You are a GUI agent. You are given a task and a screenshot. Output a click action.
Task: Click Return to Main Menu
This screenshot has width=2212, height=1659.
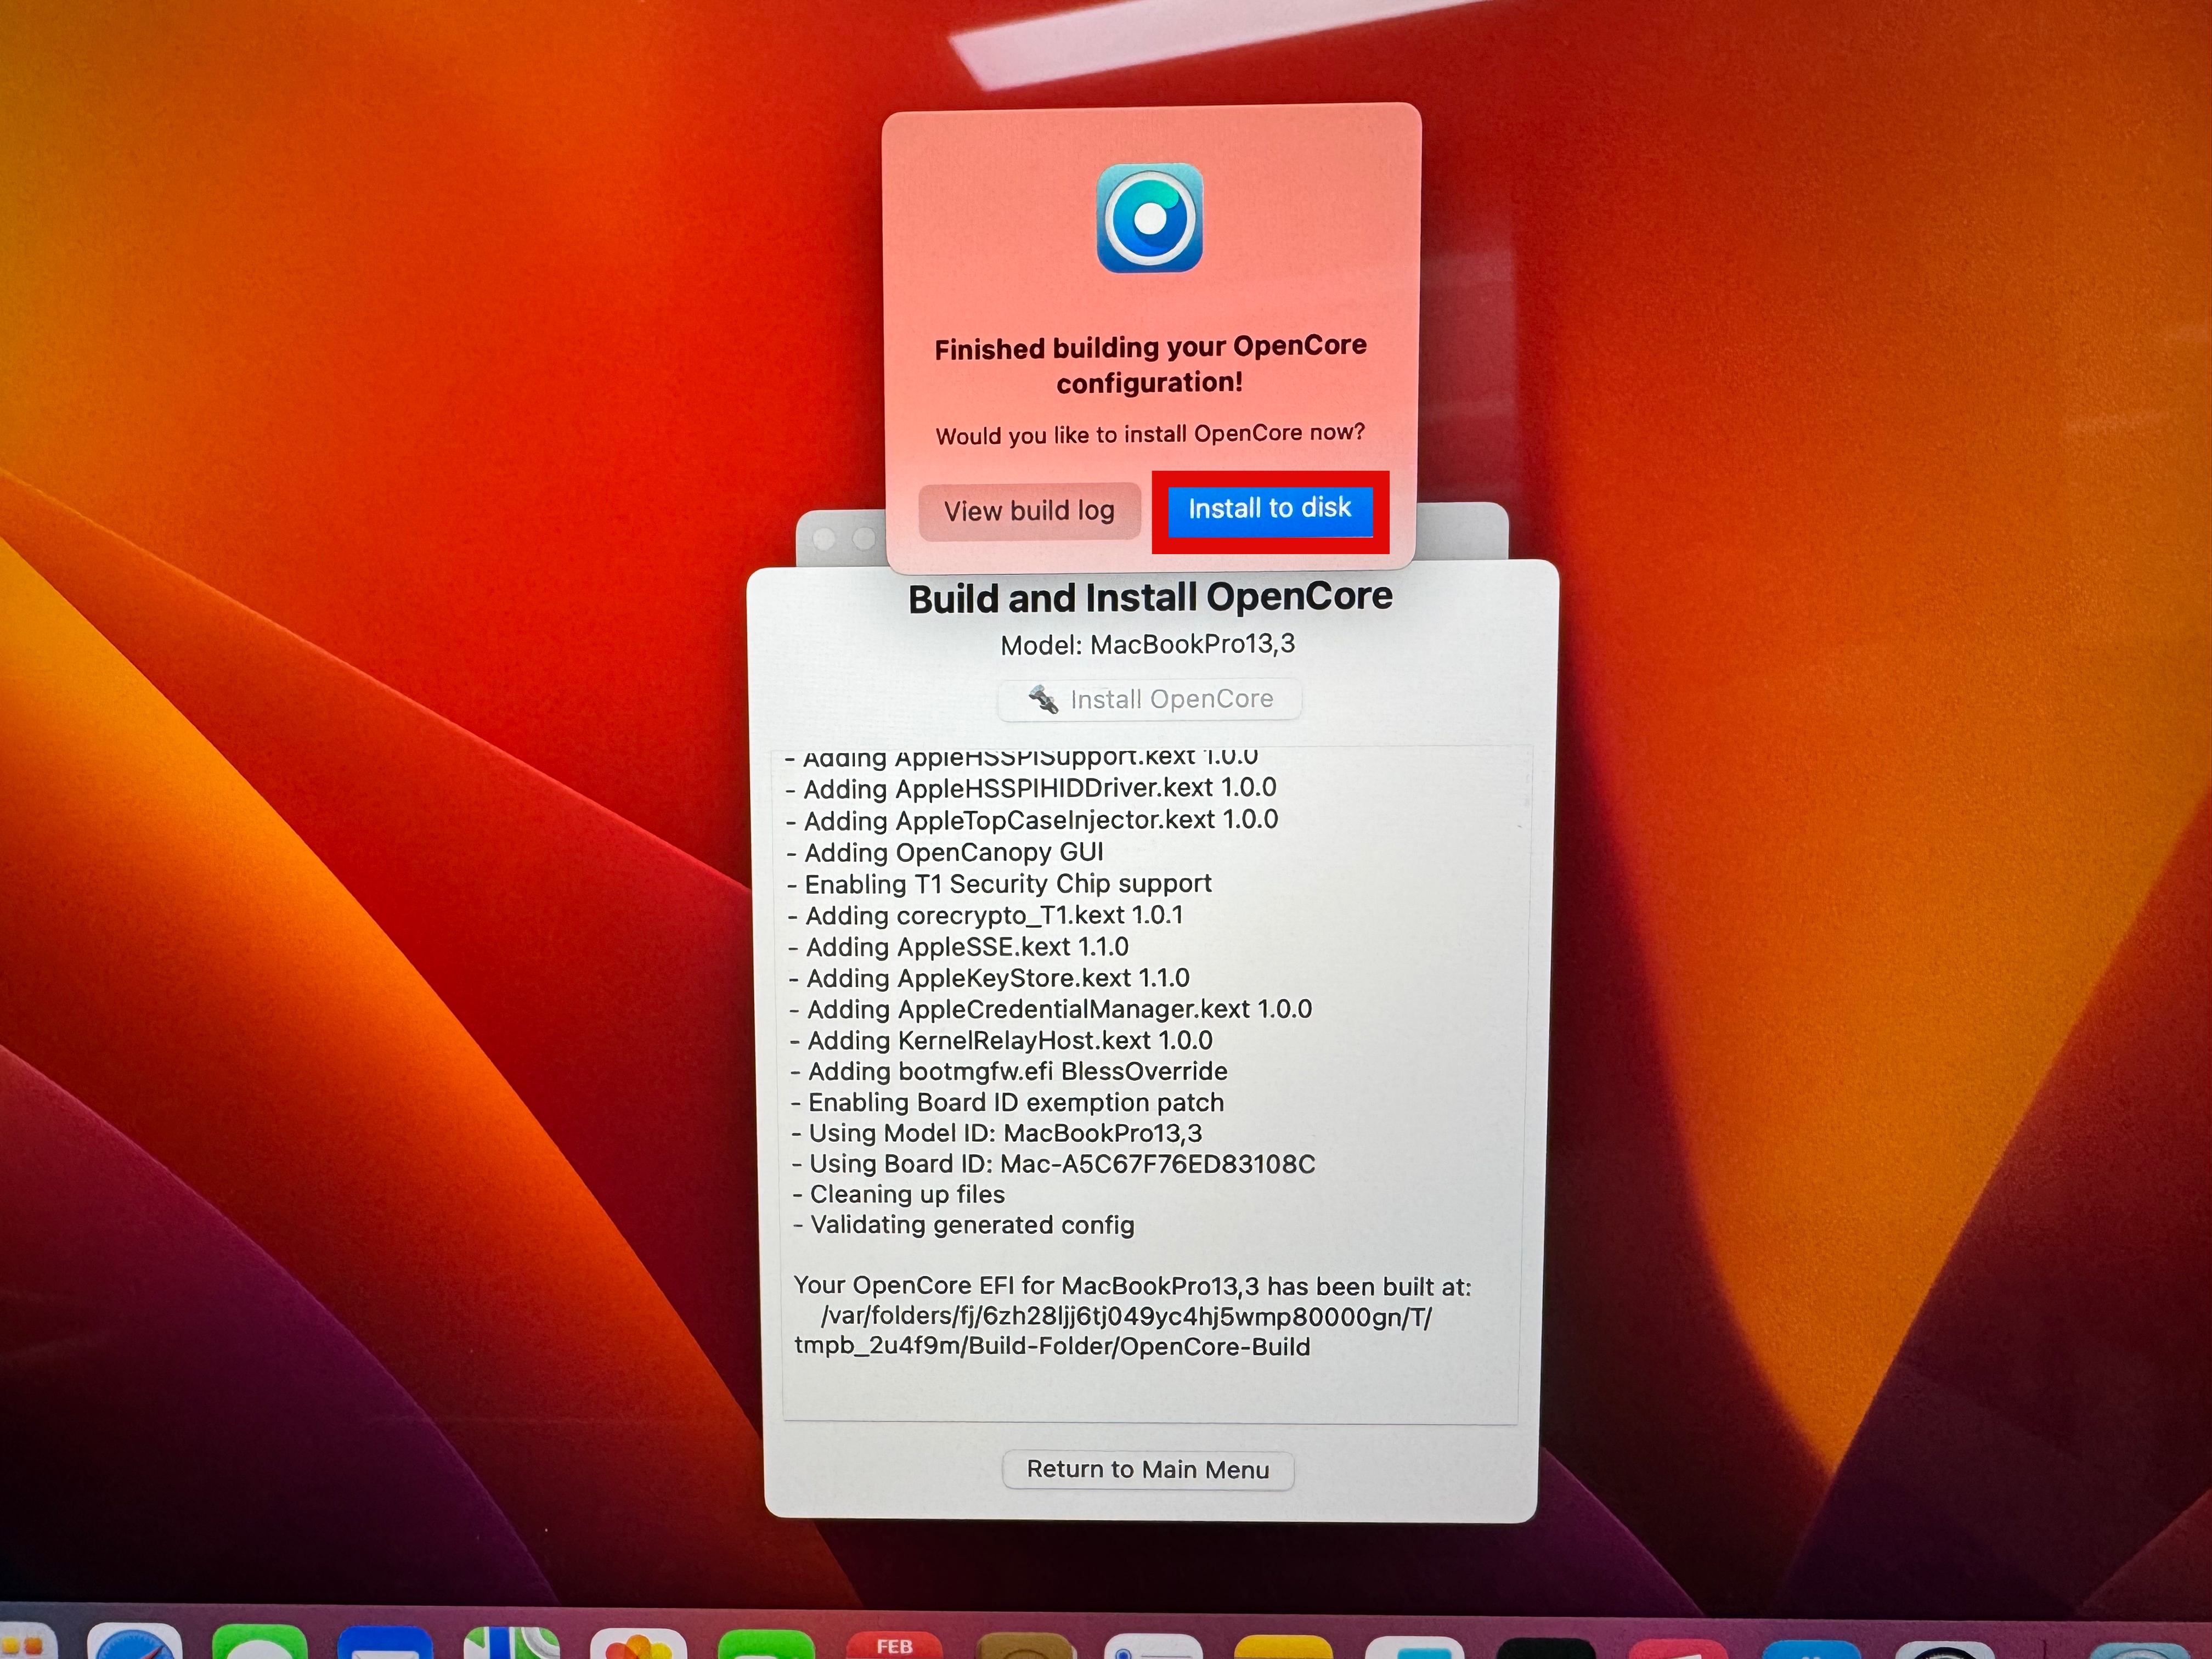pyautogui.click(x=1148, y=1469)
